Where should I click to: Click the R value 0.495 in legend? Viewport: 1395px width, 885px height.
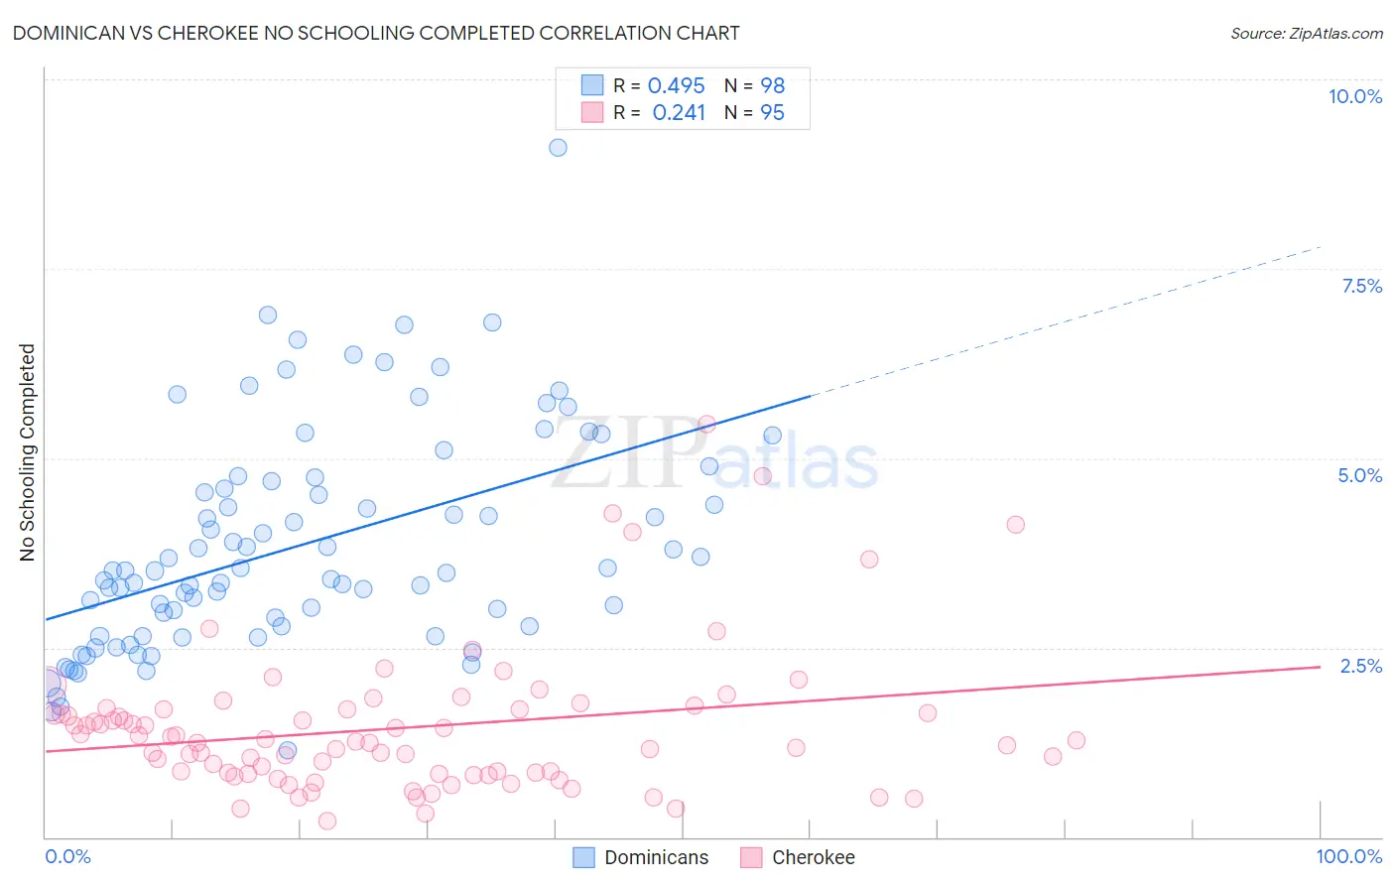point(677,85)
